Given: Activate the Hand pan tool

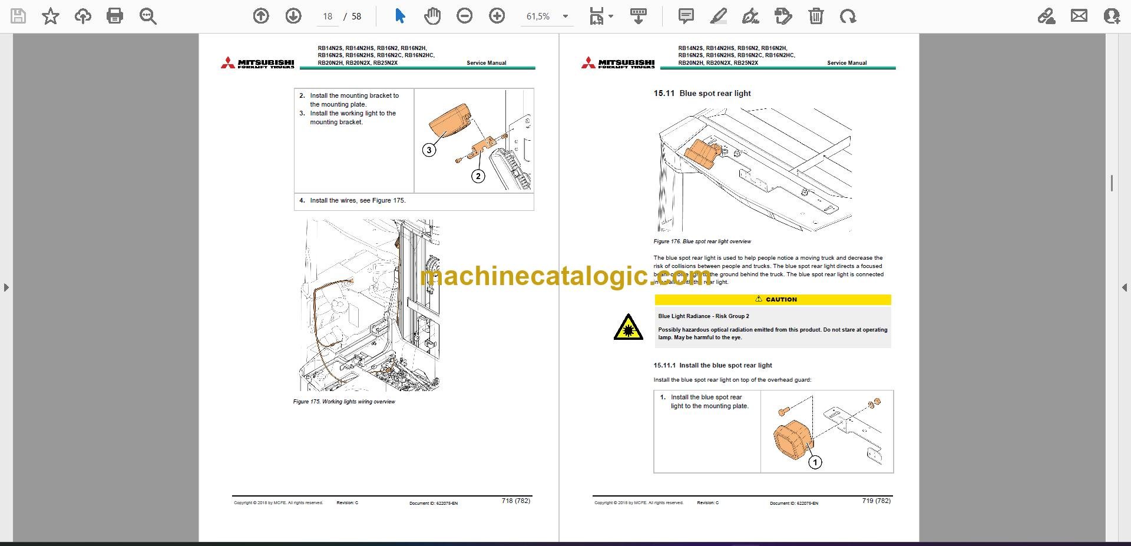Looking at the screenshot, I should (x=432, y=16).
